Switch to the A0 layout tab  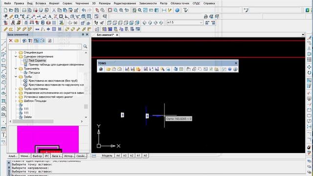145,155
